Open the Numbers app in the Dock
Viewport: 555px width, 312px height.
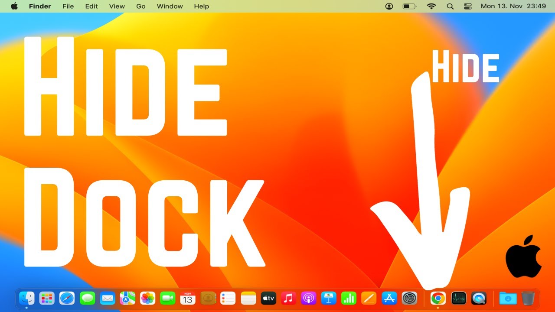pyautogui.click(x=349, y=298)
